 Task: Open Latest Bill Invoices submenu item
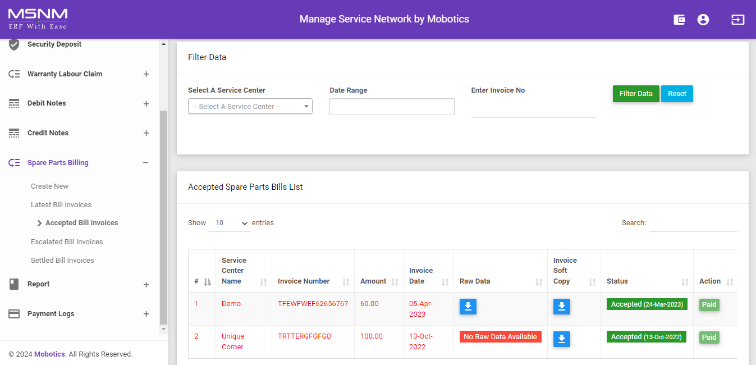(x=61, y=205)
